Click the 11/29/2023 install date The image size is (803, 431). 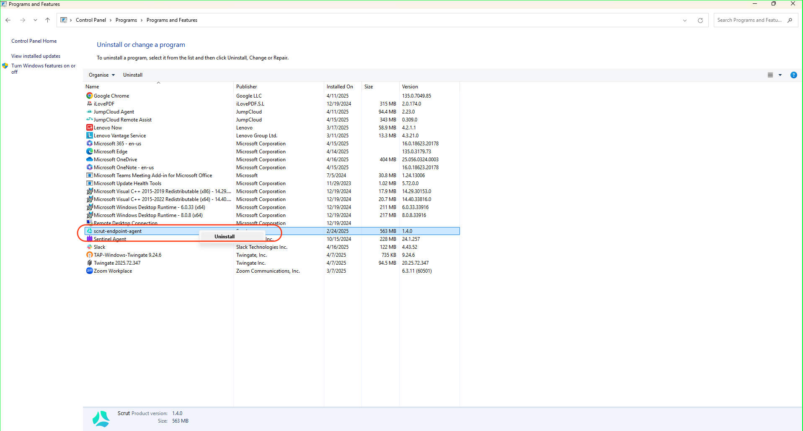tap(339, 183)
